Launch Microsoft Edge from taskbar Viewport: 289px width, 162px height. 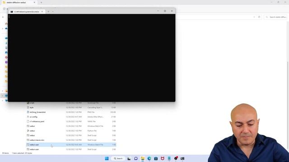click(x=149, y=158)
